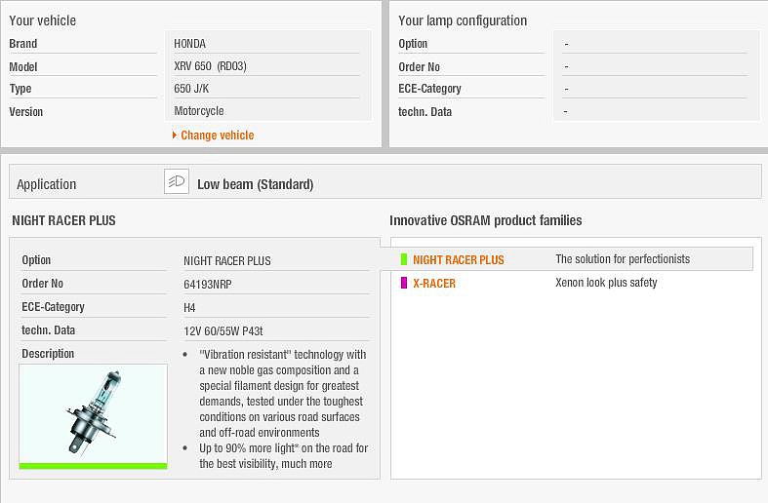Click the 650 J/K type value
The image size is (768, 503).
pyautogui.click(x=191, y=89)
